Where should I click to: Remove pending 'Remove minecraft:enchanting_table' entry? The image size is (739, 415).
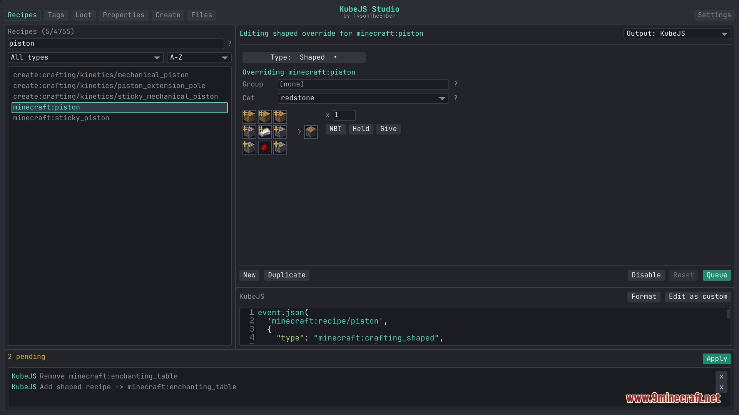pyautogui.click(x=721, y=377)
